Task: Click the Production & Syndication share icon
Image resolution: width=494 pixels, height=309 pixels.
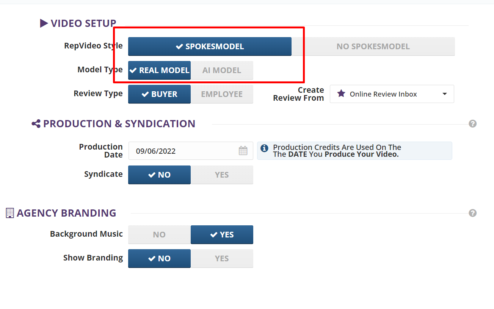Action: coord(36,124)
